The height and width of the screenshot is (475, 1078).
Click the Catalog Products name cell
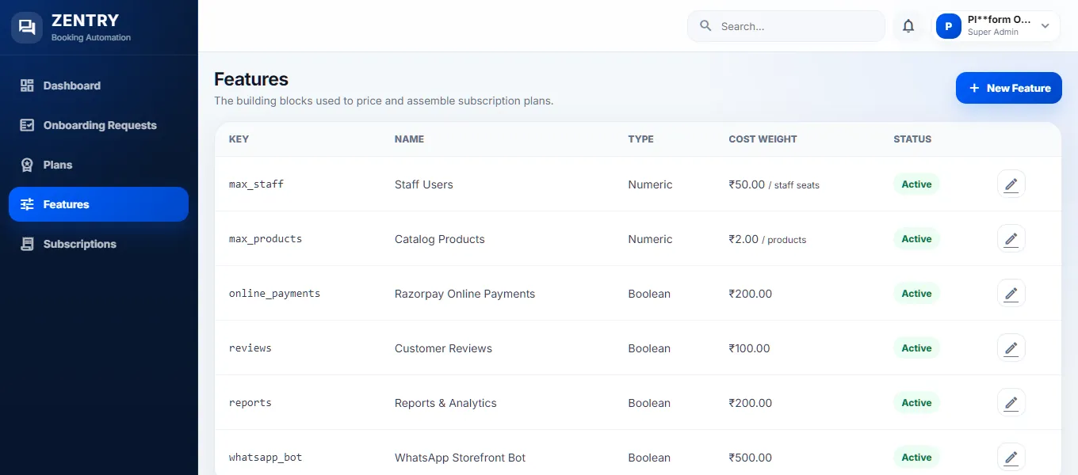(440, 239)
